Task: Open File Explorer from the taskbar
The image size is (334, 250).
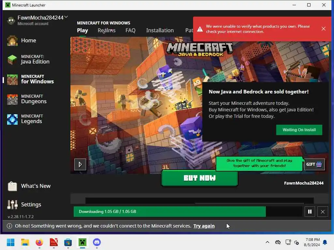Action: [25, 242]
